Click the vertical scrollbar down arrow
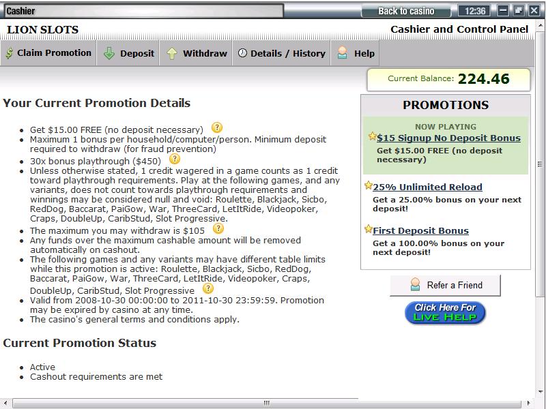The image size is (546, 409). pos(540,392)
